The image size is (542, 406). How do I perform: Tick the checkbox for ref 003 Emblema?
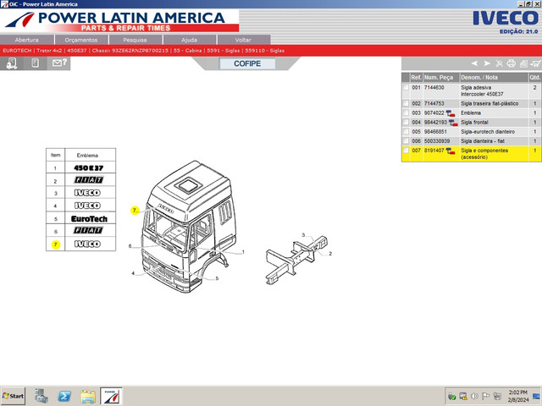pos(406,112)
